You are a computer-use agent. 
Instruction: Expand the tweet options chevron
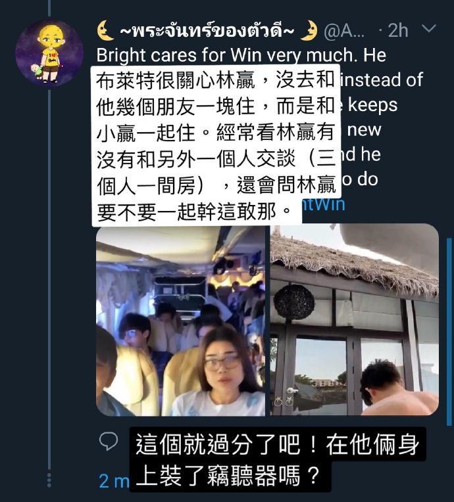tap(429, 29)
